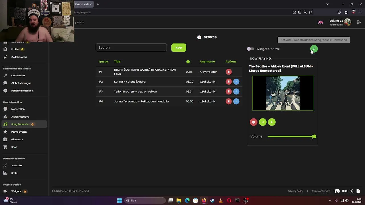Click the song Search field
The image size is (365, 205).
pyautogui.click(x=131, y=48)
